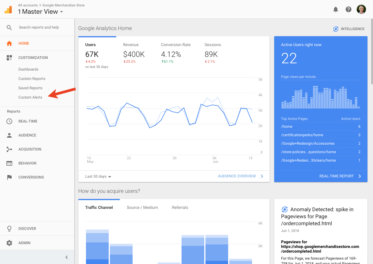The height and width of the screenshot is (264, 373).
Task: Click the Behavior window icon
Action: 9,163
